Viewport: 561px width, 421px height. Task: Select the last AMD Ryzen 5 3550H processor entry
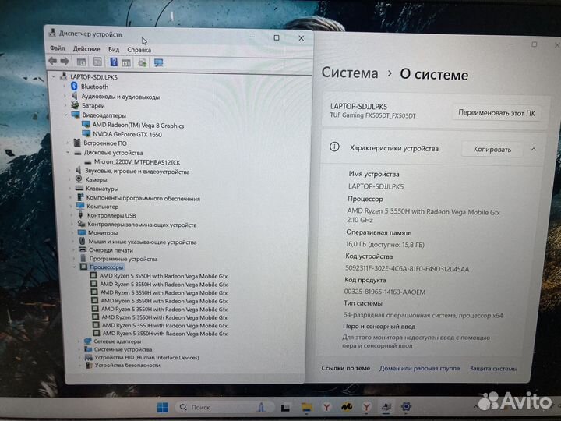point(165,334)
